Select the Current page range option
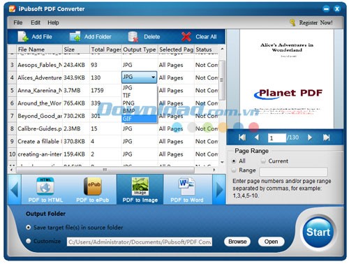This screenshot has height=264, width=349. (263, 161)
